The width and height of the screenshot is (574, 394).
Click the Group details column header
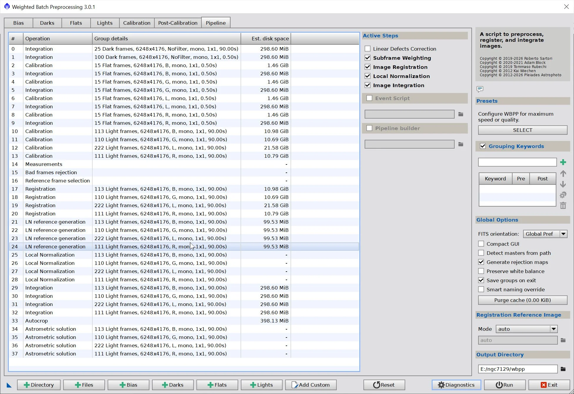(x=166, y=39)
